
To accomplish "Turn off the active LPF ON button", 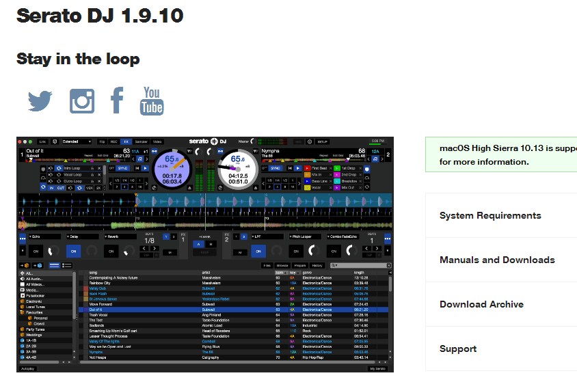I will [258, 251].
